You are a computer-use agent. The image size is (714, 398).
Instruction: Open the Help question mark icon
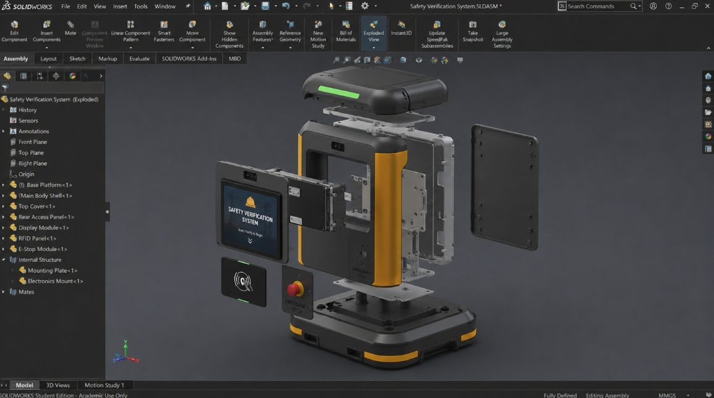coord(668,6)
